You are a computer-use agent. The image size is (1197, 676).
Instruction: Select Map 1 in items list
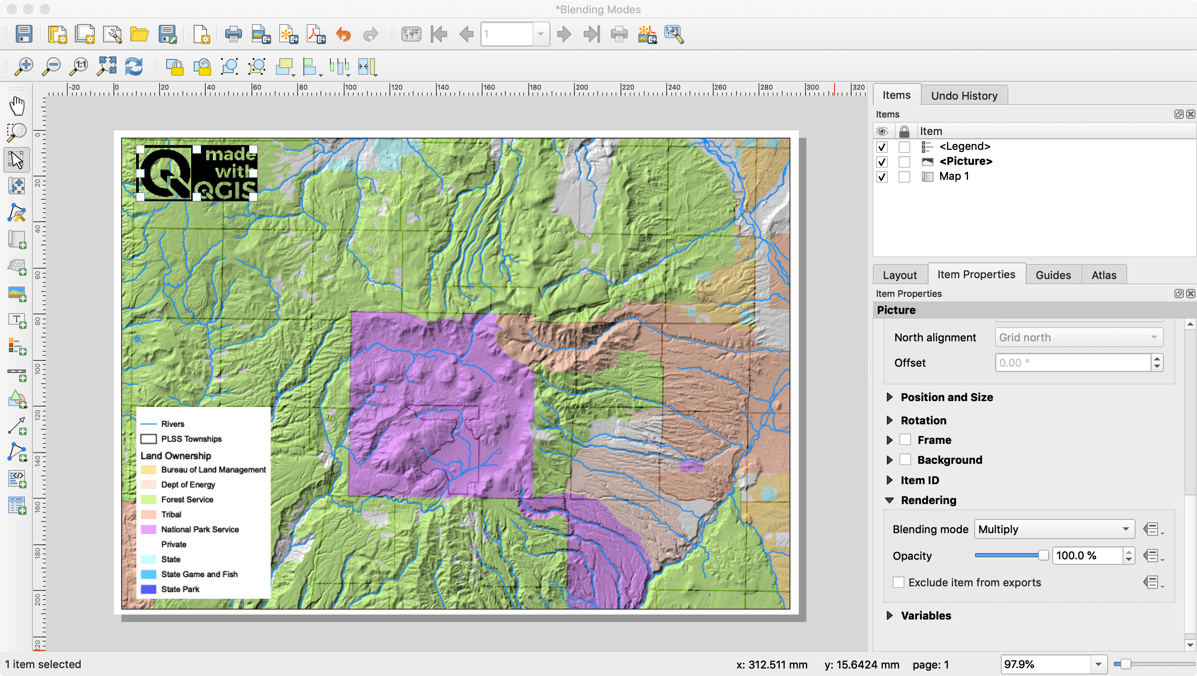click(x=953, y=176)
